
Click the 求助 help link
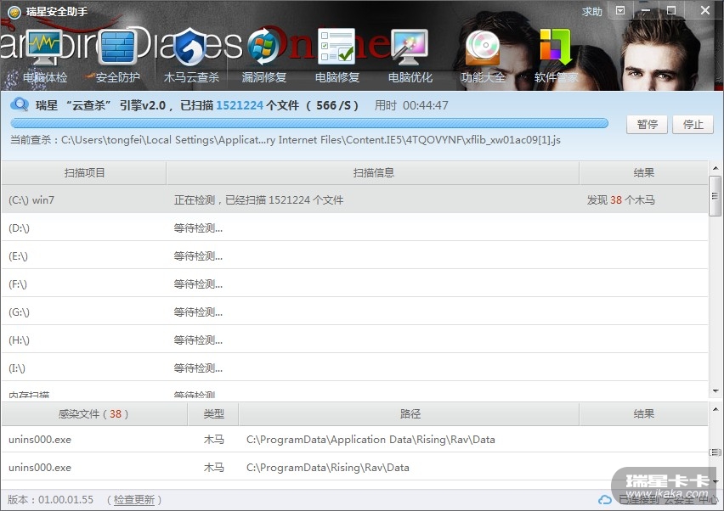coord(592,11)
